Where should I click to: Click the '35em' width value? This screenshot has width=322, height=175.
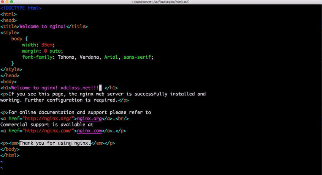click(47, 45)
